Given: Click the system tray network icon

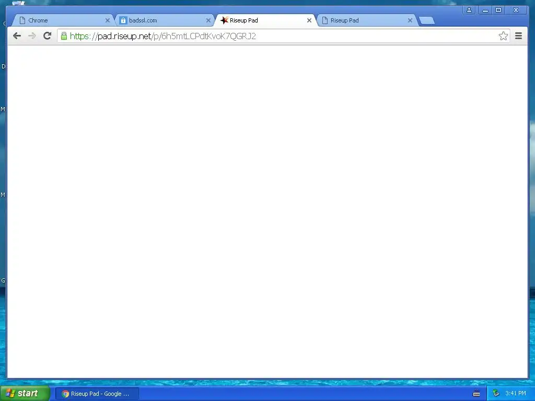Looking at the screenshot, I should click(x=496, y=394).
